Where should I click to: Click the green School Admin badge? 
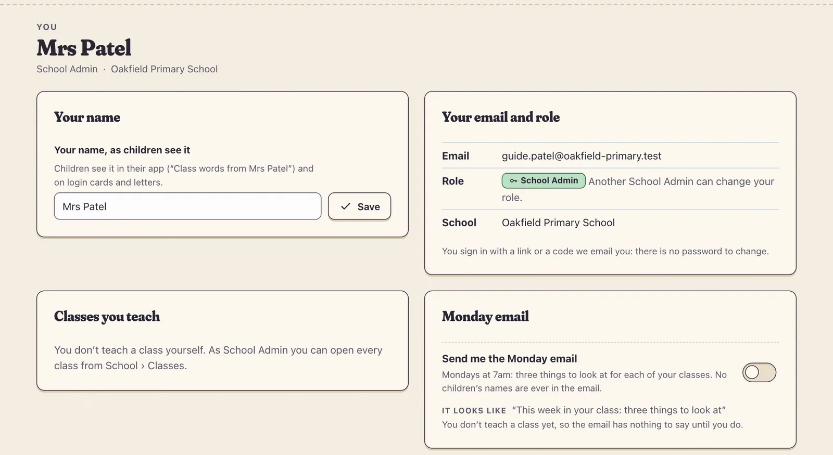coord(544,180)
